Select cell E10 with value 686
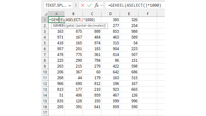 (x=129, y=72)
